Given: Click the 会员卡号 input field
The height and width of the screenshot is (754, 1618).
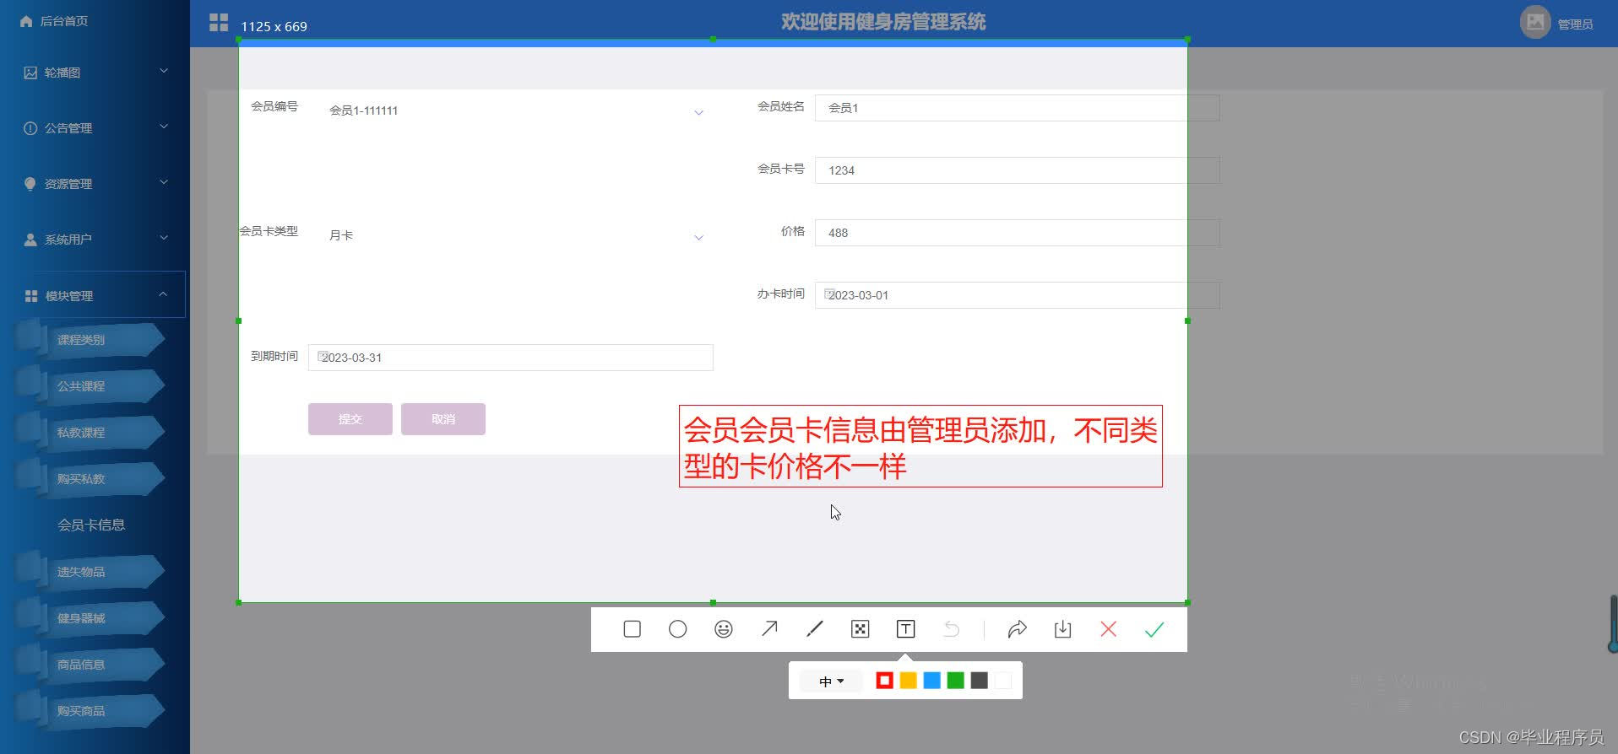Looking at the screenshot, I should 1017,170.
